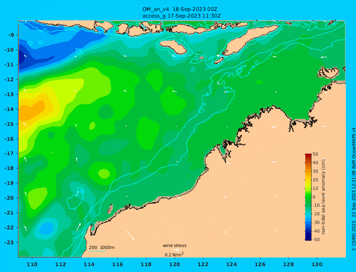This screenshot has width=356, height=272.
Task: Click the longitude label 114
Action: pos(89,265)
